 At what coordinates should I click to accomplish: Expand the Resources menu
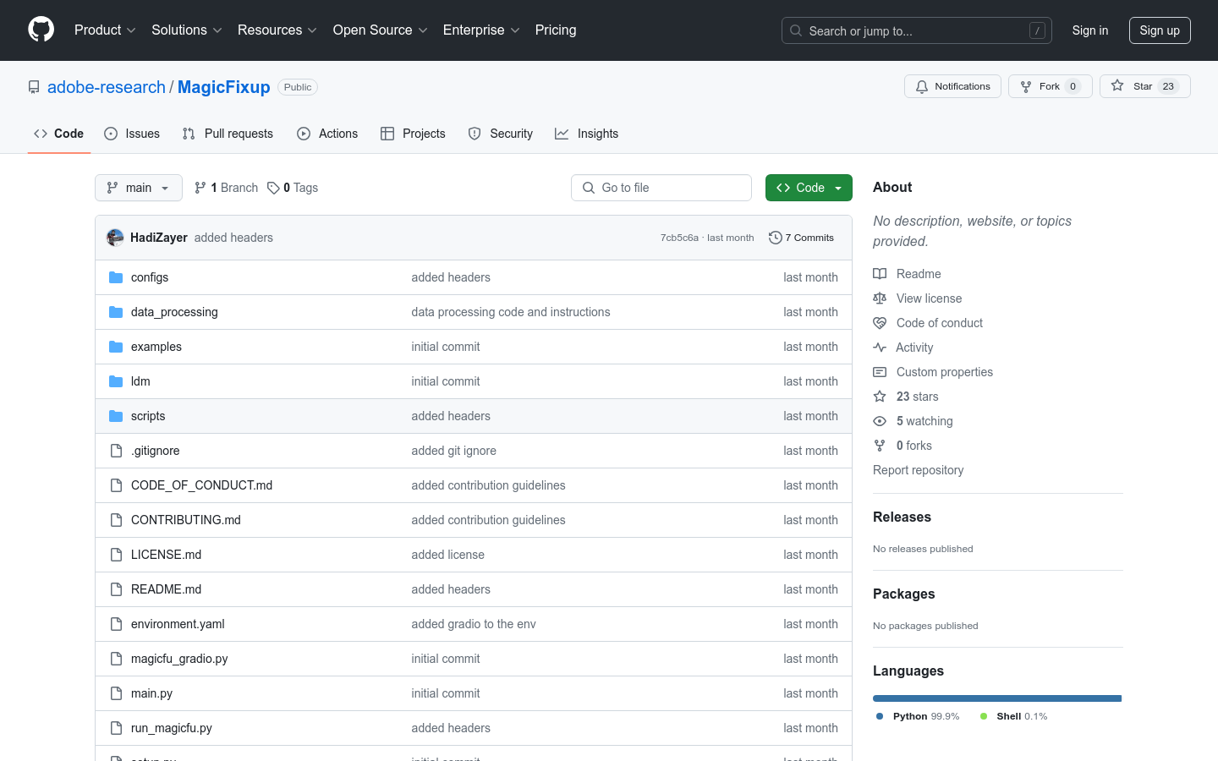277,30
